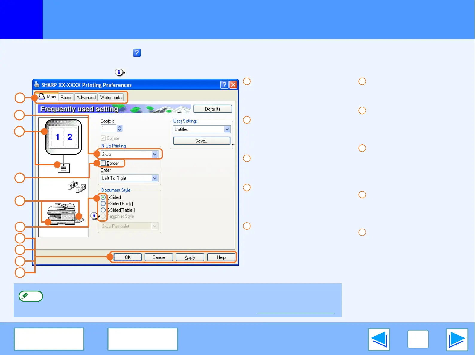
Task: Select the 2-Sided[Book] radio button
Action: (103, 203)
